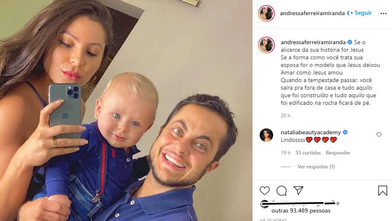Screen dimensions: 392x221
Task: Like nataliabeautyacademy's comment with small heart
Action: tap(379, 135)
